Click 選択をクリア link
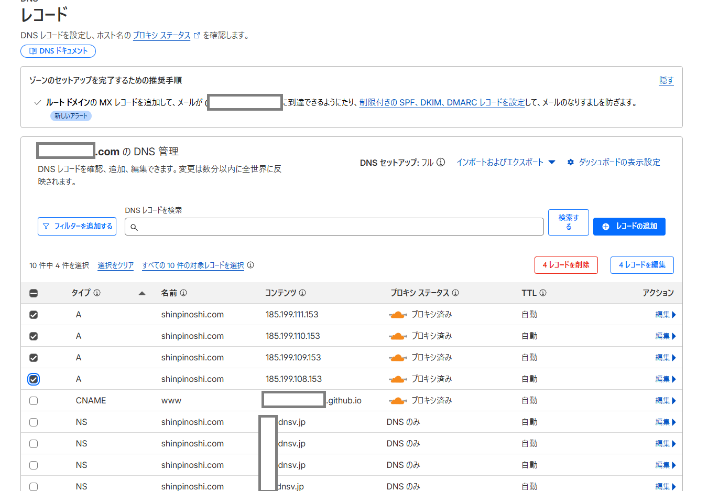 coord(116,265)
